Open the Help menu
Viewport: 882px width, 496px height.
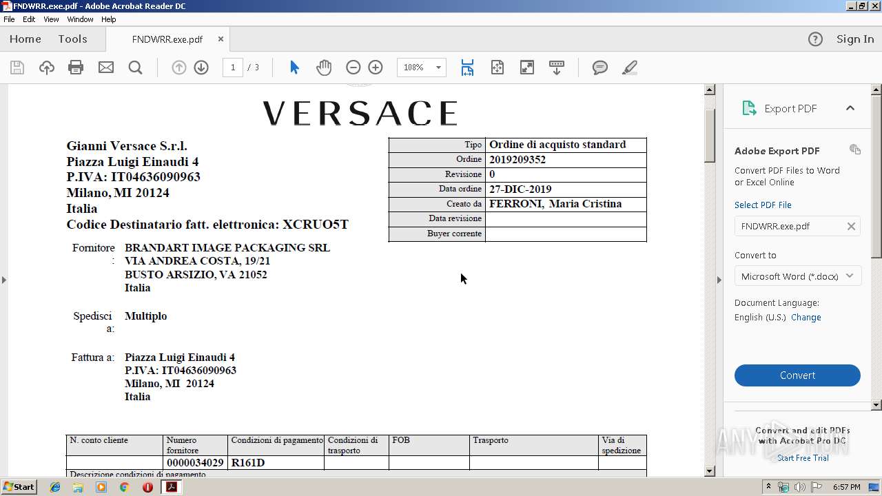point(109,19)
